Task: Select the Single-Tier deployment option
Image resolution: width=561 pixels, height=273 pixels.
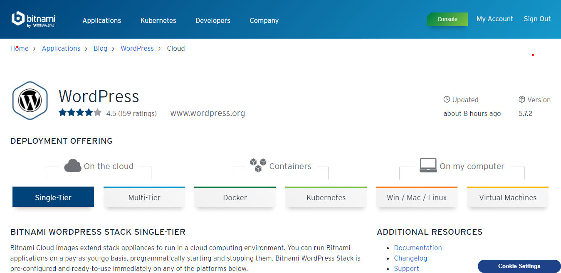Action: (53, 197)
